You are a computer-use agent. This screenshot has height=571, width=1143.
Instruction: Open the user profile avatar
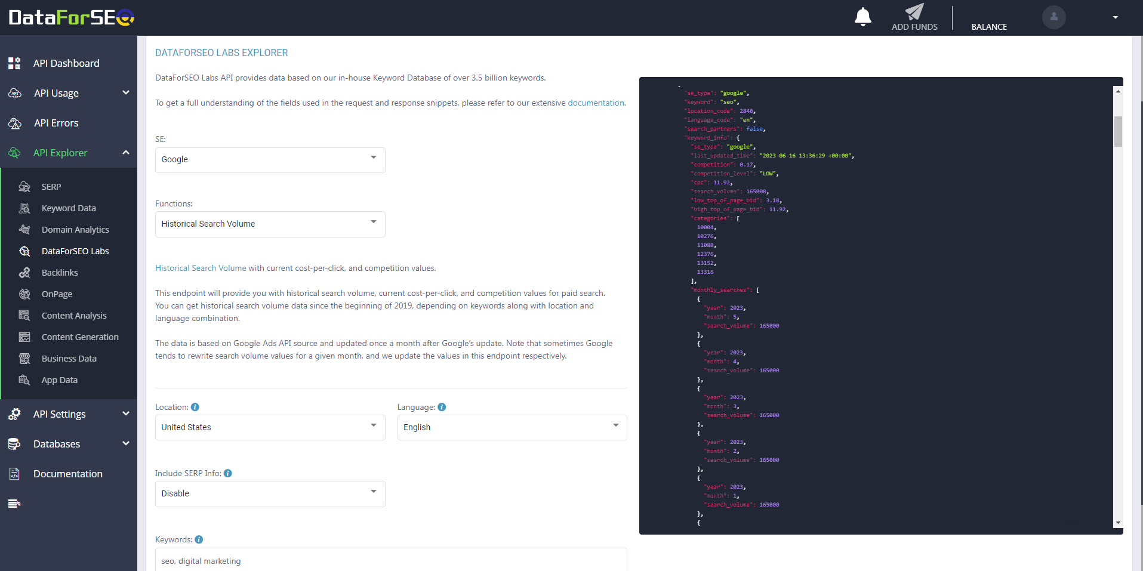[x=1053, y=17]
